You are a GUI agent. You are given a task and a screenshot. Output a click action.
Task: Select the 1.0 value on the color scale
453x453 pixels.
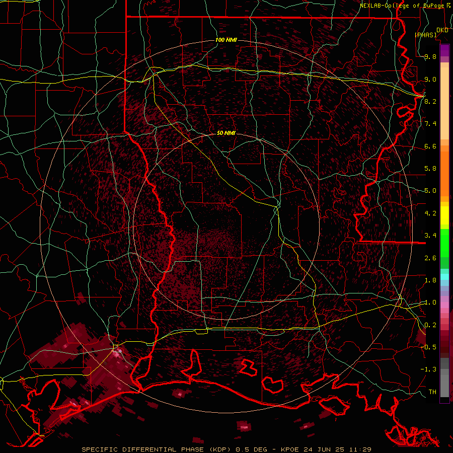click(430, 303)
